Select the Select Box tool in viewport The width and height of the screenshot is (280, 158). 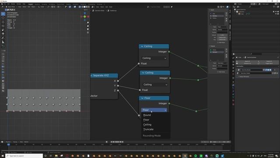pyautogui.click(x=3, y=14)
